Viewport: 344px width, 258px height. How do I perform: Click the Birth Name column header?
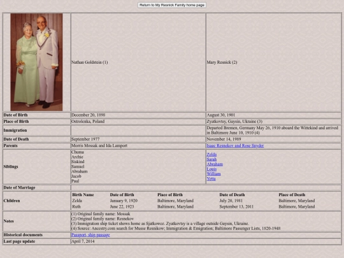point(83,195)
